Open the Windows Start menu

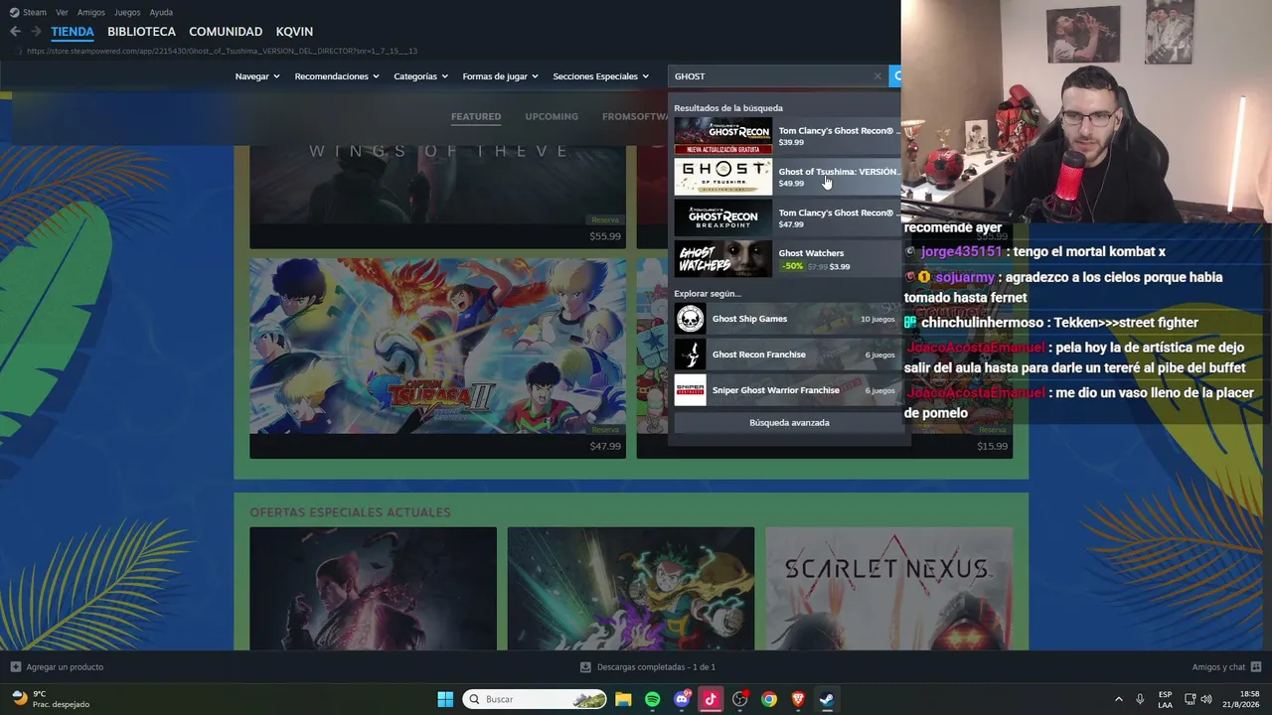pyautogui.click(x=445, y=699)
